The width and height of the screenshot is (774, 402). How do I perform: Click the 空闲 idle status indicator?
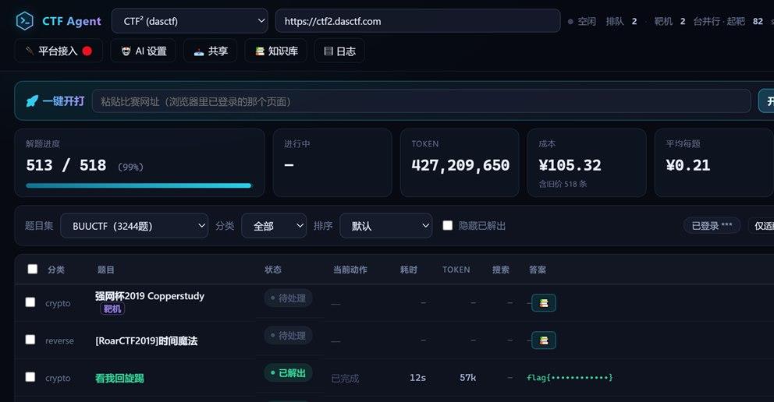tap(582, 21)
